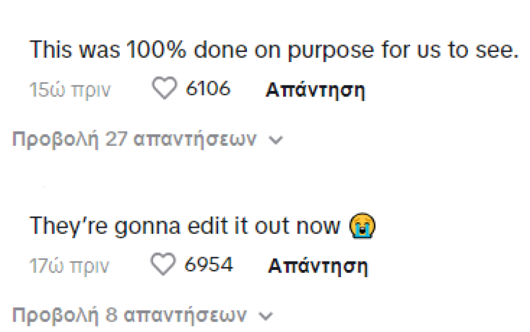The height and width of the screenshot is (332, 530).
Task: Tap the heart icon beside 6954
Action: click(166, 265)
